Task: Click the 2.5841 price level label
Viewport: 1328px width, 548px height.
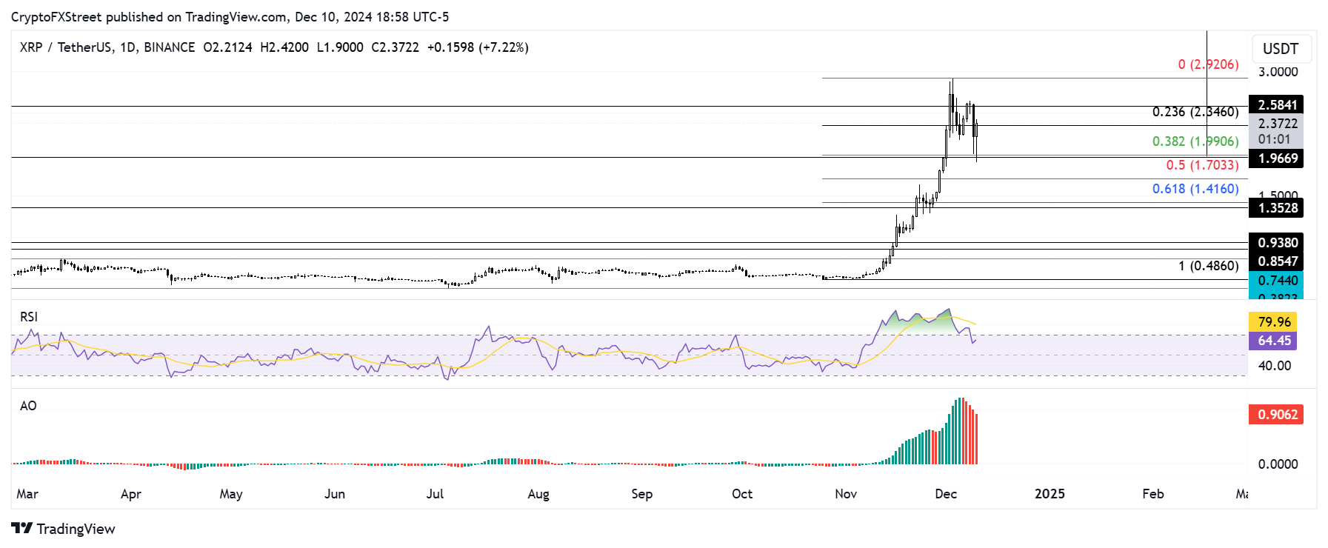Action: (x=1277, y=105)
